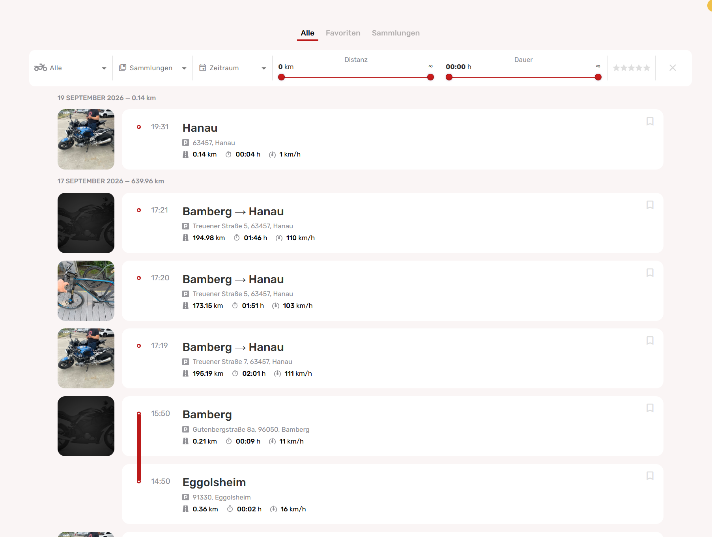This screenshot has width=712, height=537.
Task: Open the Eggolsheim trip title
Action: point(214,483)
